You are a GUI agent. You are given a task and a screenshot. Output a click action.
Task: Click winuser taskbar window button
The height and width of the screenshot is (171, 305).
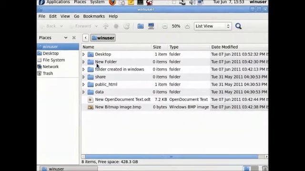(x=69, y=169)
